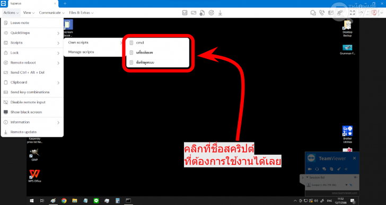The height and width of the screenshot is (205, 386).
Task: Toggle Disable remote input
Action: coord(32,102)
